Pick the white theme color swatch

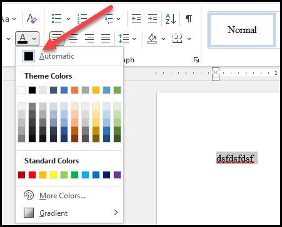tap(22, 90)
